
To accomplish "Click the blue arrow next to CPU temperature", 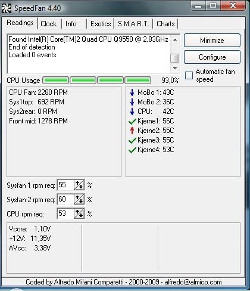I will (x=132, y=112).
